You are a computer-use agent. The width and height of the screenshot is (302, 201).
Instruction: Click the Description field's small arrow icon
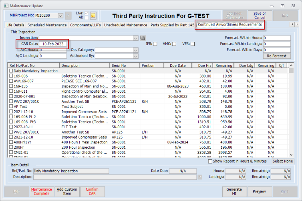[200, 177]
